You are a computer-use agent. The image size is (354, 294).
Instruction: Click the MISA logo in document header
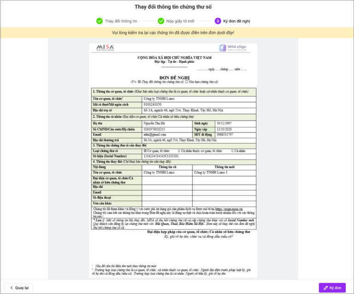105,48
